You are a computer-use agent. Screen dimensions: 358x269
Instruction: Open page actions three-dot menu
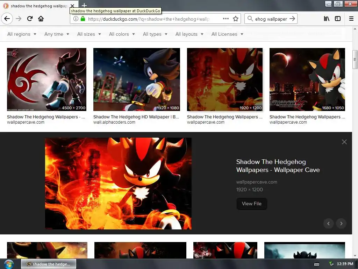(x=225, y=19)
